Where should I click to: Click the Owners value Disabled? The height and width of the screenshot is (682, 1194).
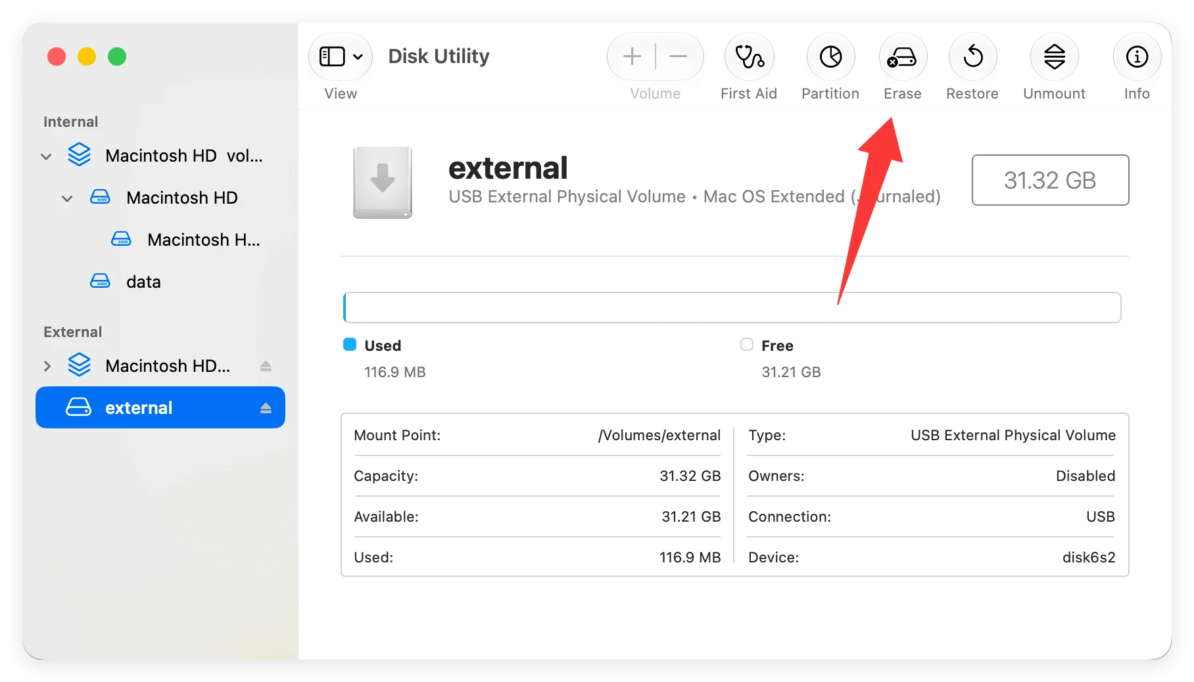tap(1086, 476)
